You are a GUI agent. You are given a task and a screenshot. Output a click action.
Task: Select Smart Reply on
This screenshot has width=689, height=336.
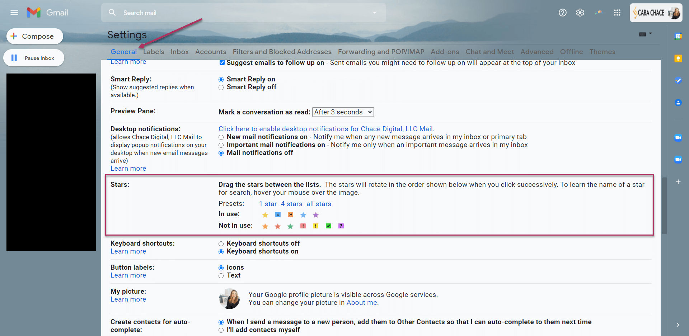221,80
